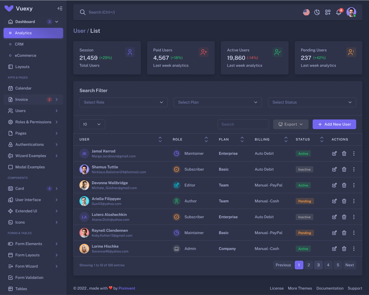Sort users by the STATUS column arrows
The width and height of the screenshot is (369, 295).
coord(322,139)
